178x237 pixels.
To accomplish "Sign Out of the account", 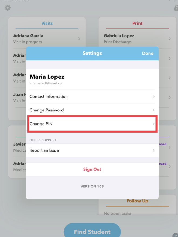I will pyautogui.click(x=92, y=169).
